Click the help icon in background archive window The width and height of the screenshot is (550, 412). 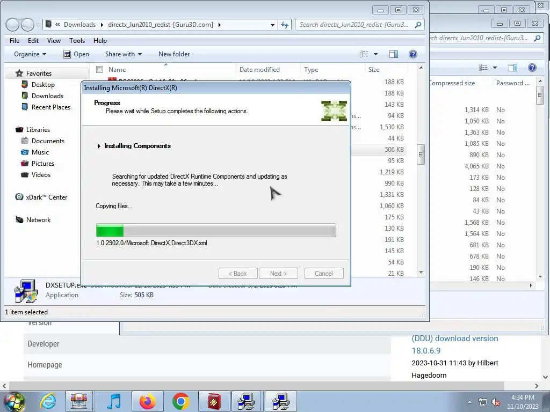pyautogui.click(x=532, y=68)
